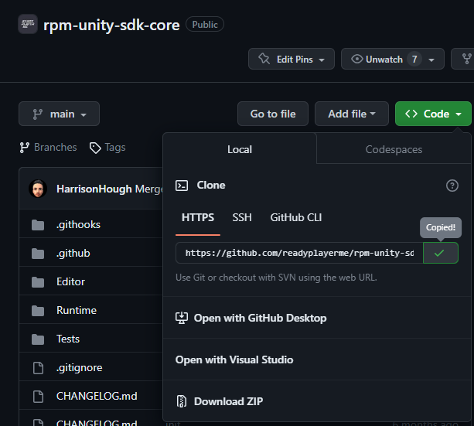Click the Go to file button
Viewport: 474px width, 426px height.
[273, 114]
